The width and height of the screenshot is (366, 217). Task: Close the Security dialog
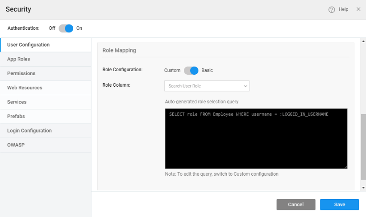coord(358,9)
